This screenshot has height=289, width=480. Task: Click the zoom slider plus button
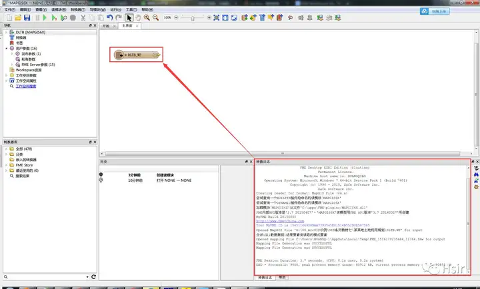tap(209, 18)
